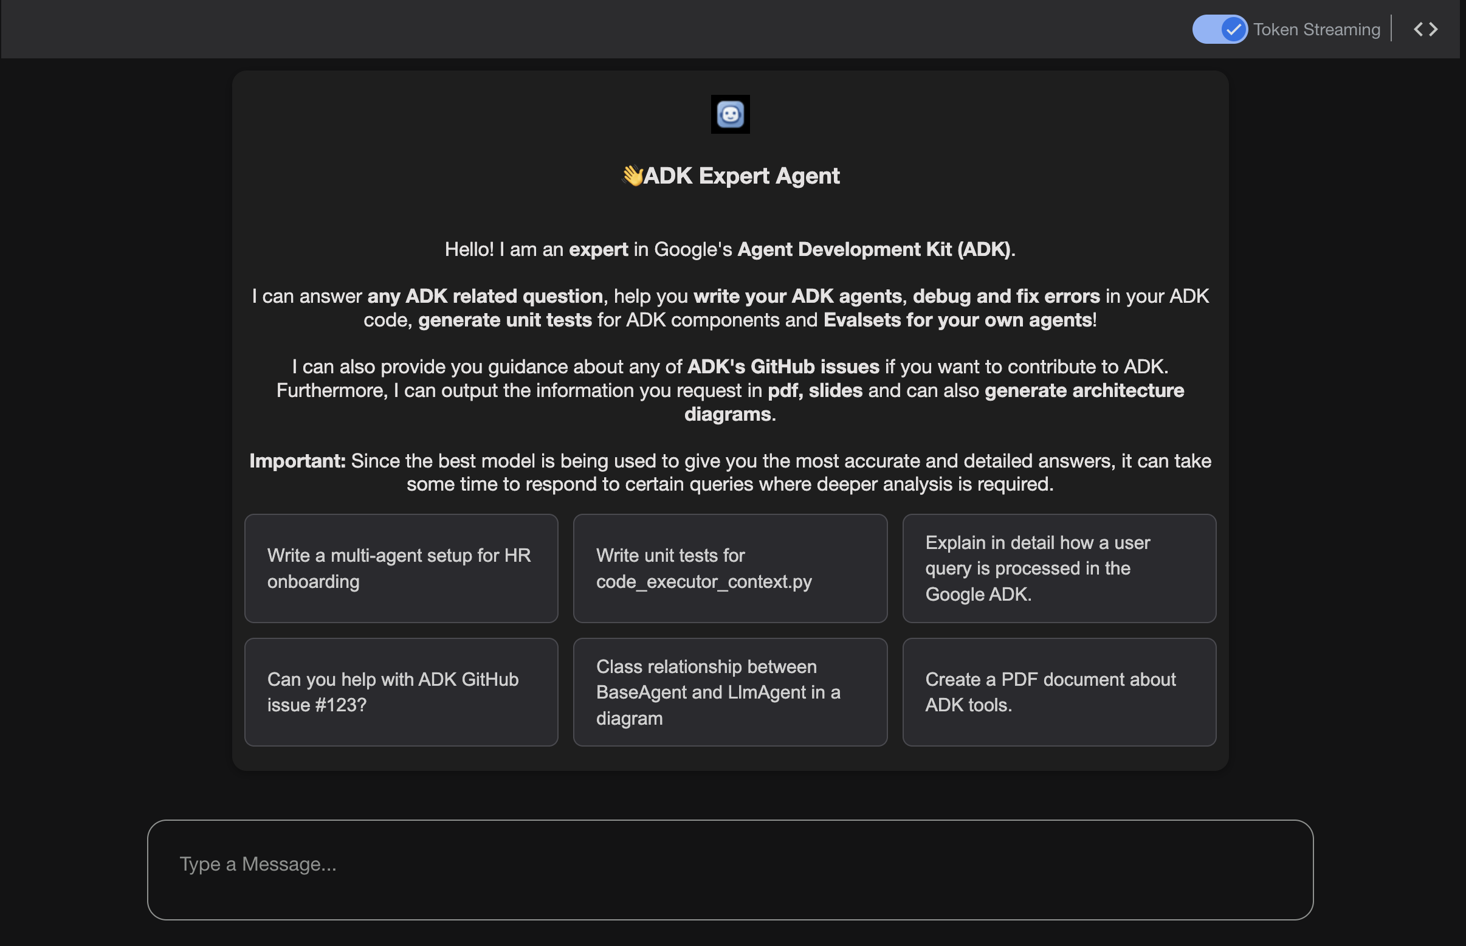Click the bold Agent Development Kit (ADK) text
This screenshot has width=1466, height=946.
pos(873,249)
